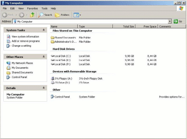This screenshot has height=139, width=187.
Task: Open the Help menu
Action: (53, 9)
